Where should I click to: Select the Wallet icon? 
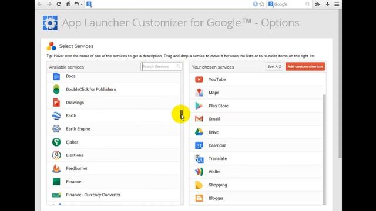coord(199,172)
